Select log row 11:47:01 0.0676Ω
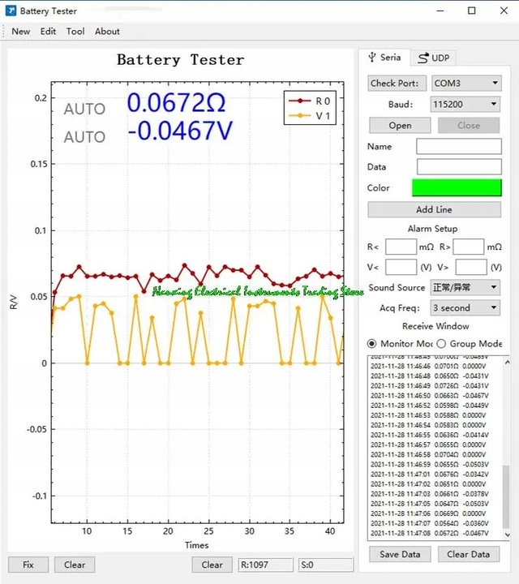519x584 pixels. pyautogui.click(x=430, y=474)
